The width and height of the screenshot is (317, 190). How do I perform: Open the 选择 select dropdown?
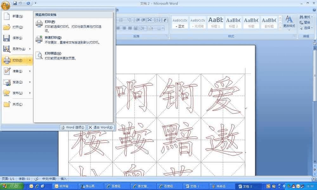click(x=306, y=28)
